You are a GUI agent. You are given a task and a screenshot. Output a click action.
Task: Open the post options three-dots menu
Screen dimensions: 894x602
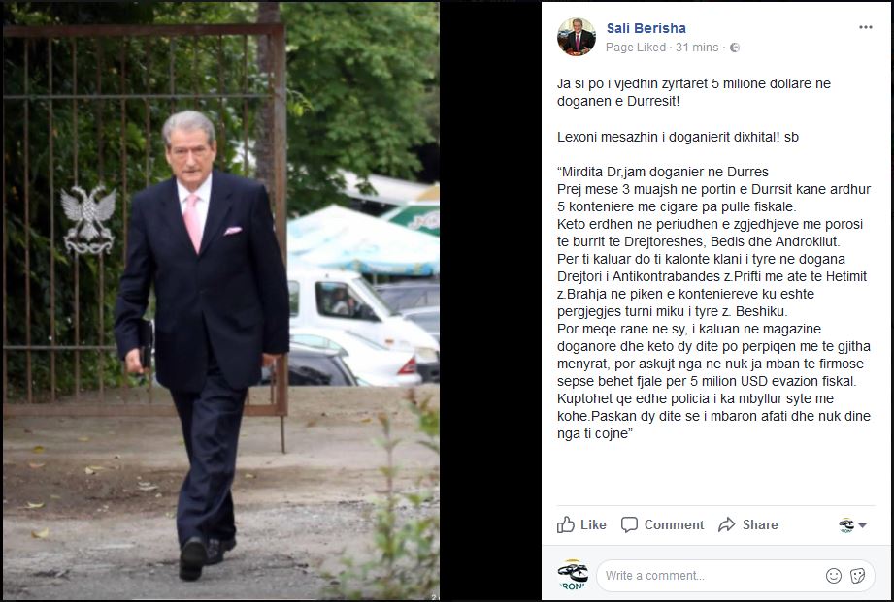pyautogui.click(x=865, y=27)
